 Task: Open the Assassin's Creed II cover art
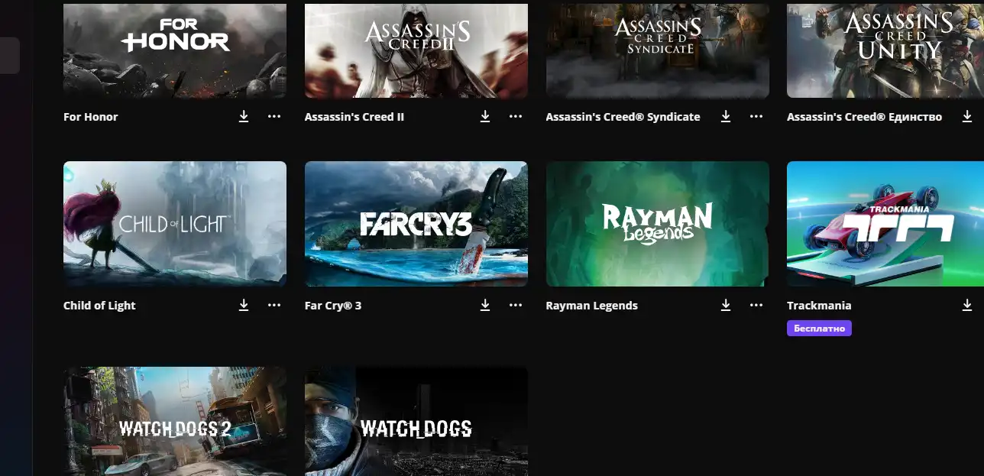pyautogui.click(x=416, y=50)
